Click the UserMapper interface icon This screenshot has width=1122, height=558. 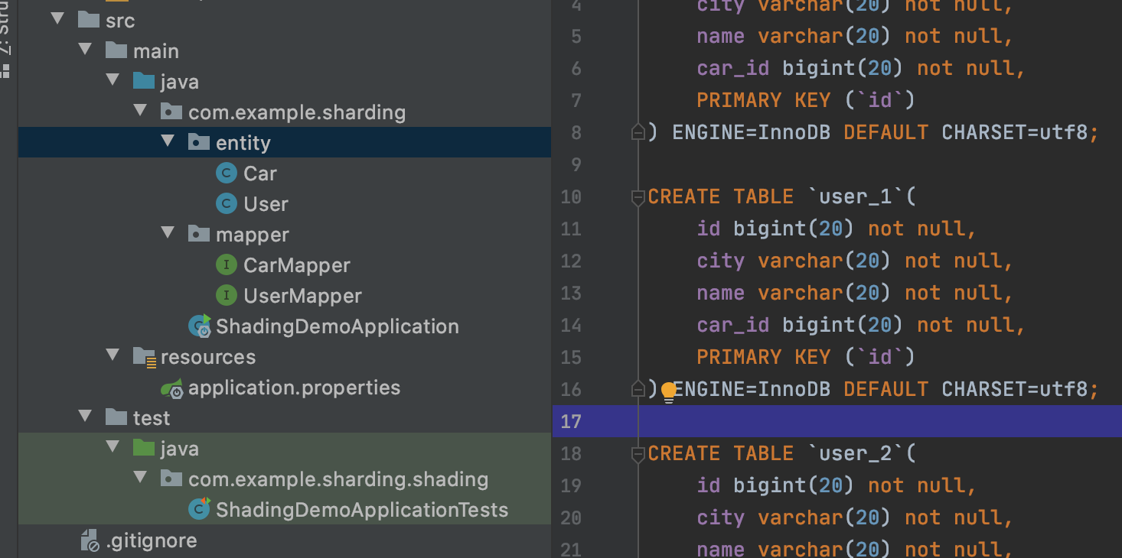(226, 296)
